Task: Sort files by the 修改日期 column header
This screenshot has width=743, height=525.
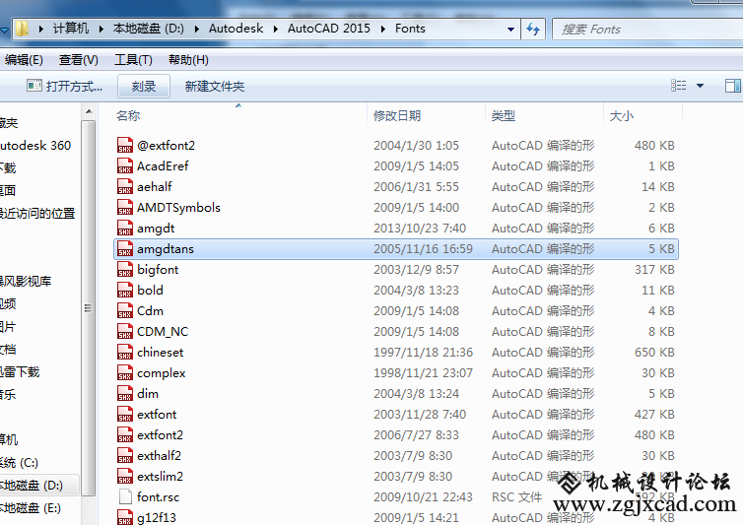Action: click(397, 115)
